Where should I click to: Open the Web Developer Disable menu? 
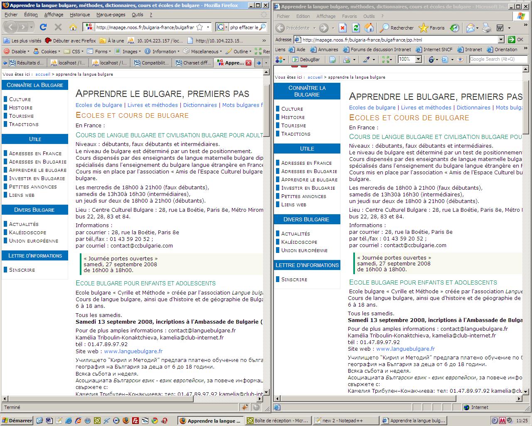17,52
